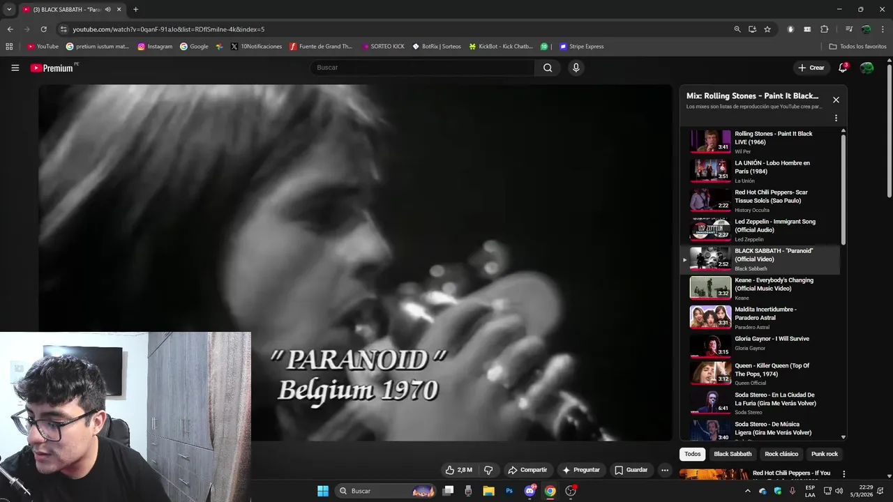Open the X 10Notificaciones bookmark
The width and height of the screenshot is (893, 502).
pyautogui.click(x=256, y=47)
